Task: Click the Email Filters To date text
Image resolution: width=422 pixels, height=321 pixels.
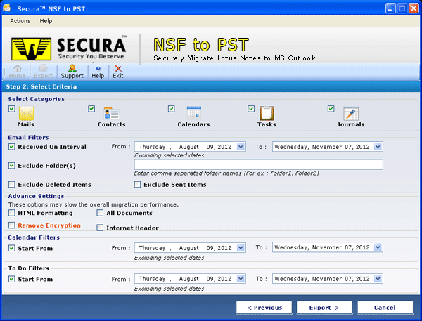Action: pyautogui.click(x=322, y=147)
